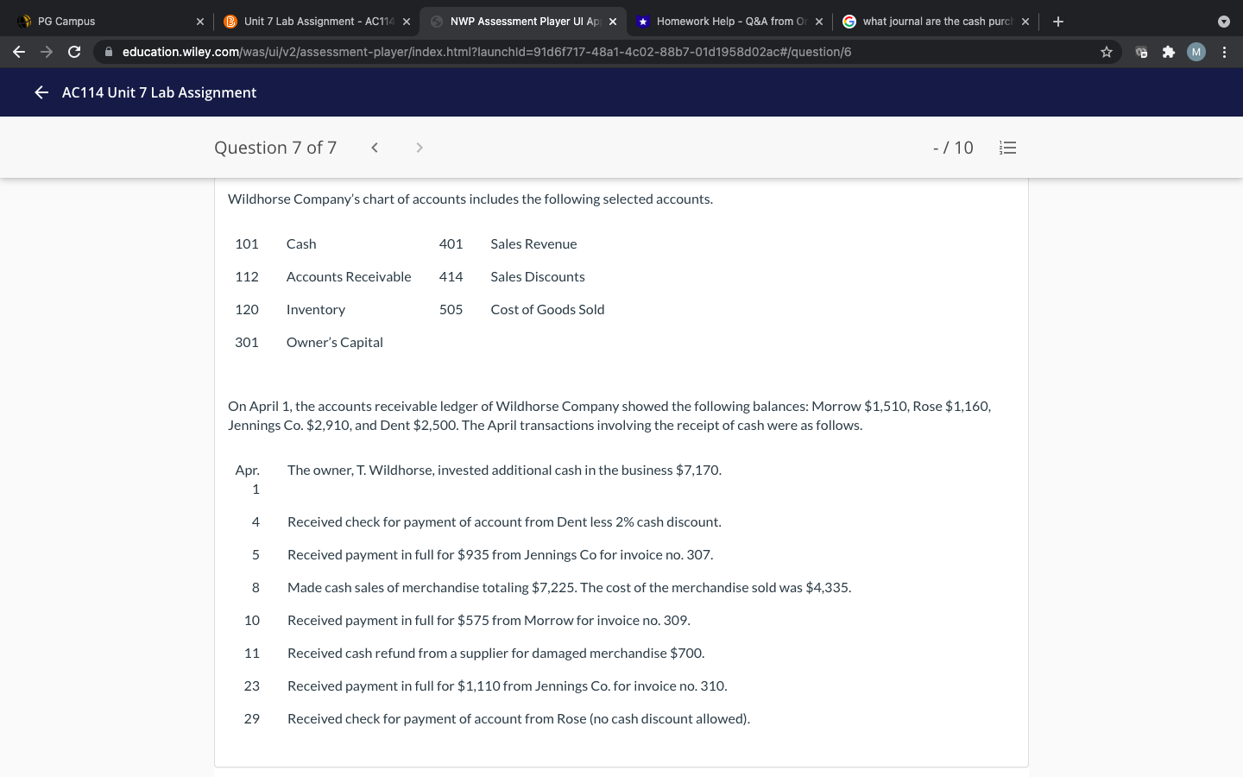Image resolution: width=1243 pixels, height=777 pixels.
Task: Open the M profile avatar menu
Action: point(1196,52)
